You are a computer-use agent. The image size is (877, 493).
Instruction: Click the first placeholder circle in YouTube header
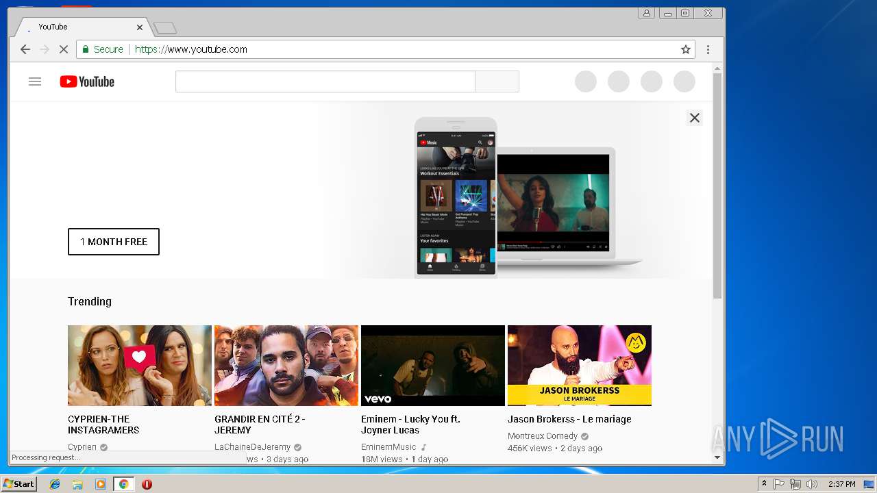tap(586, 81)
